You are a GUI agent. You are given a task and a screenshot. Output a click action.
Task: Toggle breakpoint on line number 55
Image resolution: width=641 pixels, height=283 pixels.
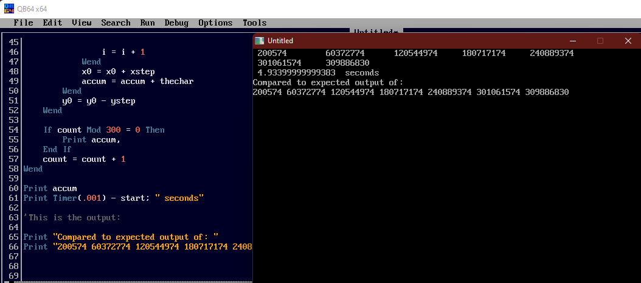[x=13, y=139]
